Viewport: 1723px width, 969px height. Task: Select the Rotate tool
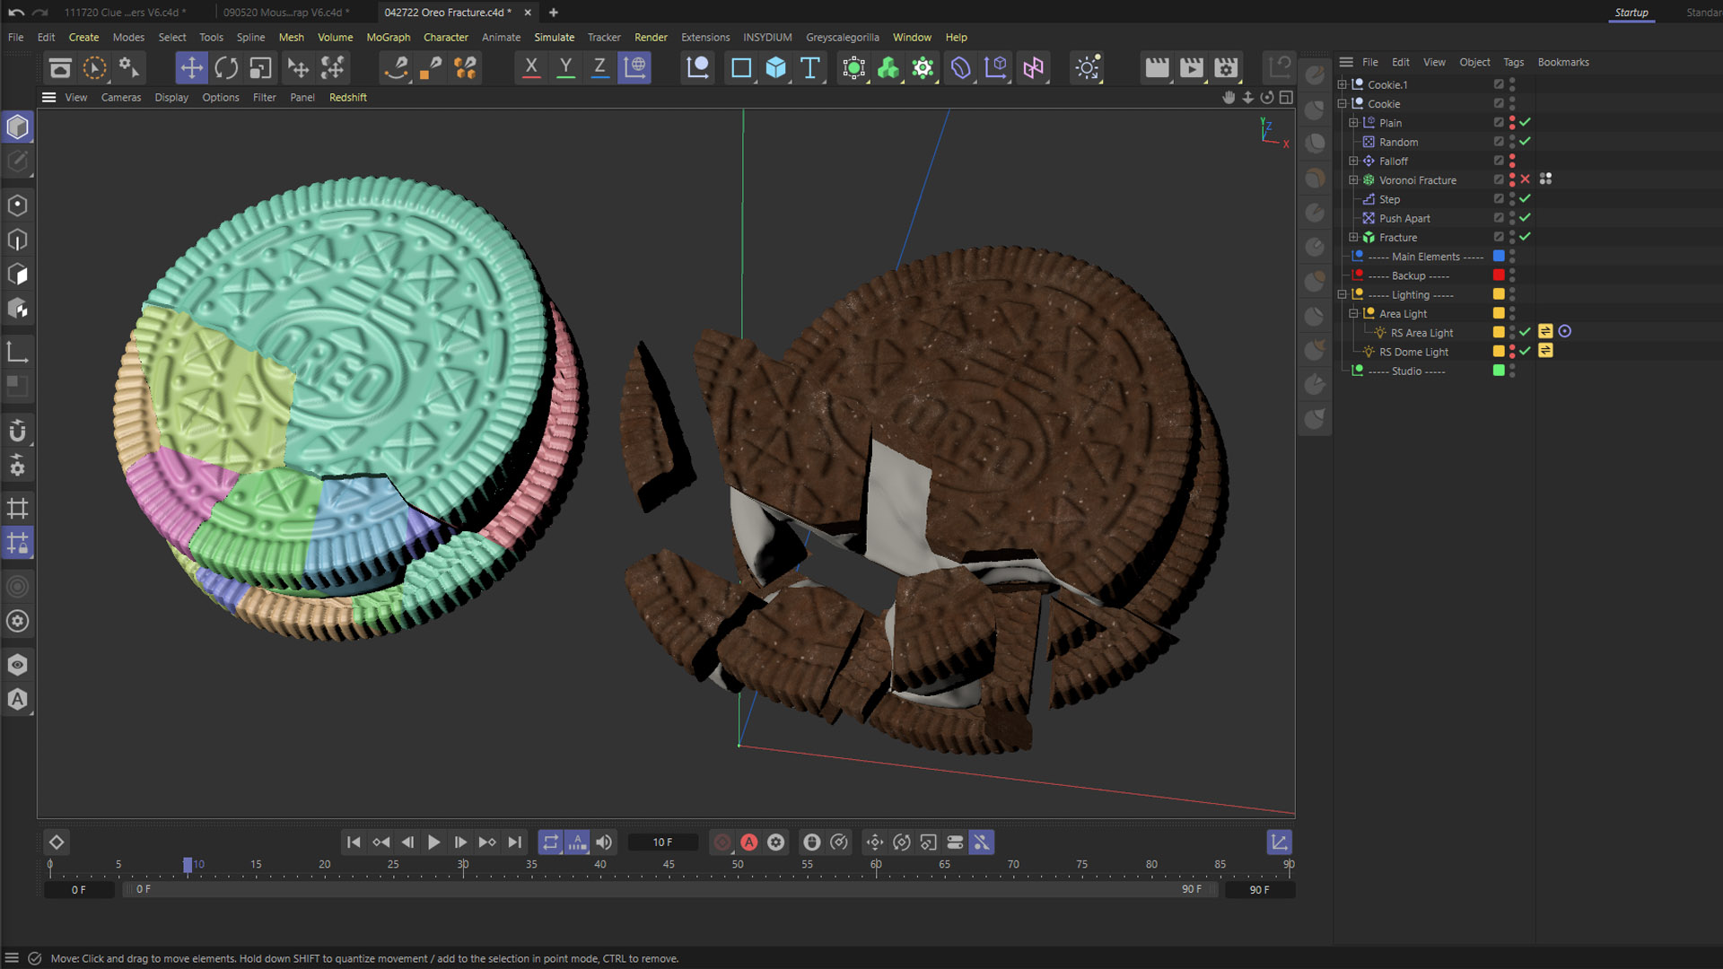226,68
